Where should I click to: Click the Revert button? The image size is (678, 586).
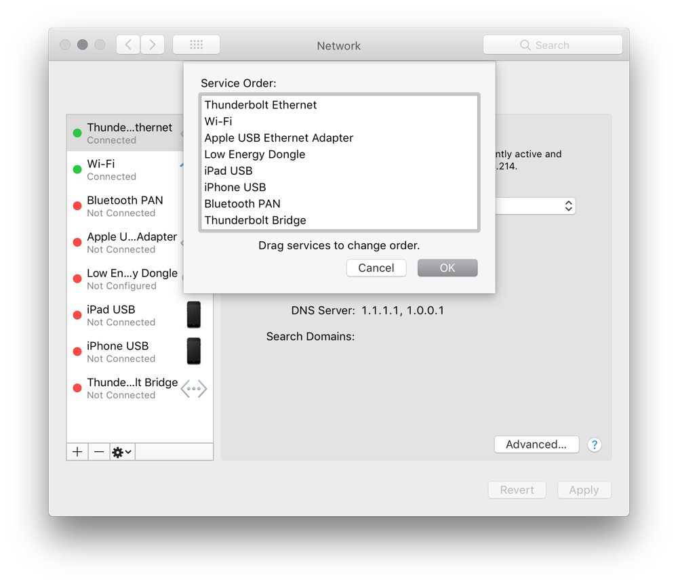tap(517, 490)
